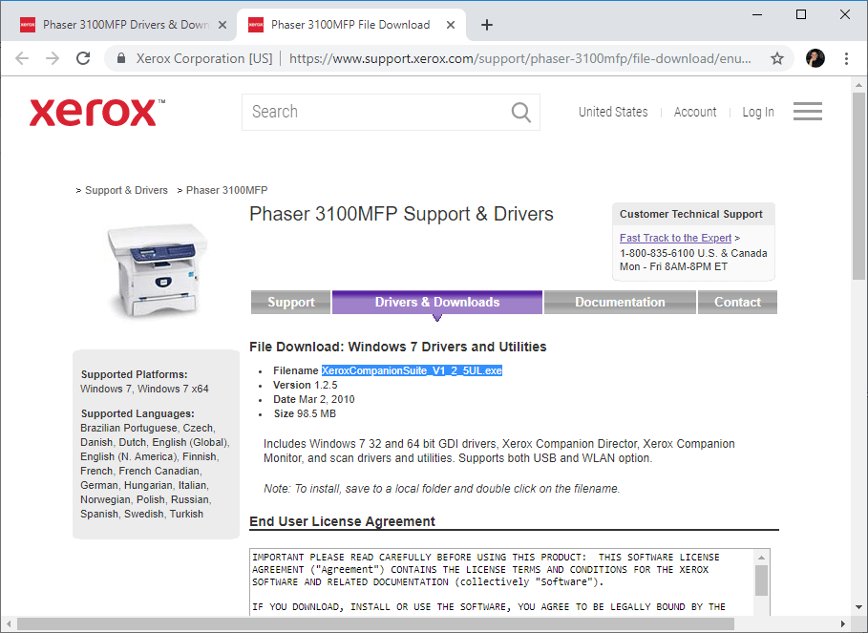Screen dimensions: 868x633
Task: Click the page vertical scrollbar thumb
Action: click(858, 188)
